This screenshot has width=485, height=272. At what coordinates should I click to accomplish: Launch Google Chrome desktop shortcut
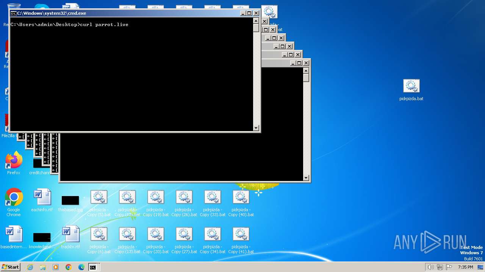14,203
